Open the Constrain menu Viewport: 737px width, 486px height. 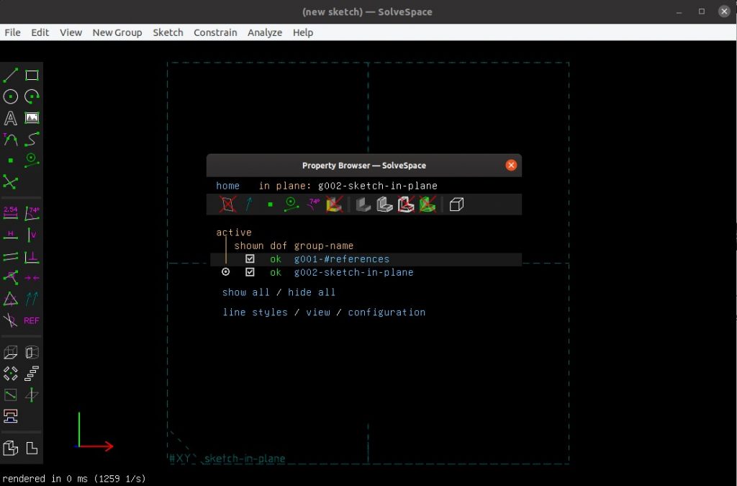(x=215, y=32)
